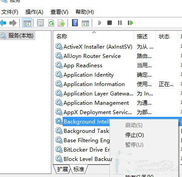
Task: Click the 为从... description of ActiveX Installer
Action: pyautogui.click(x=145, y=47)
